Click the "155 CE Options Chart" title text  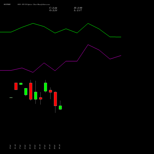pos(29,5)
